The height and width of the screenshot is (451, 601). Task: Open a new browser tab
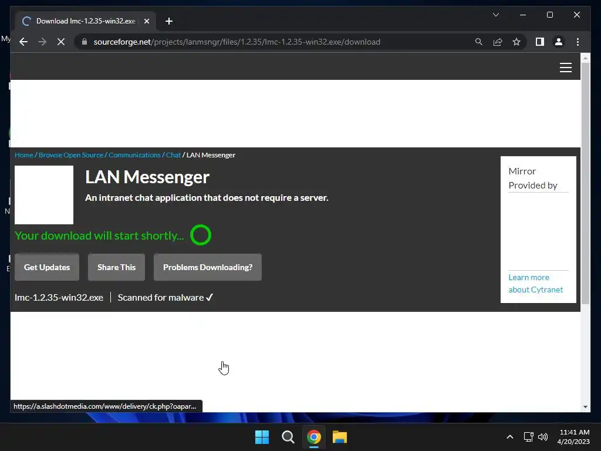[x=169, y=21]
